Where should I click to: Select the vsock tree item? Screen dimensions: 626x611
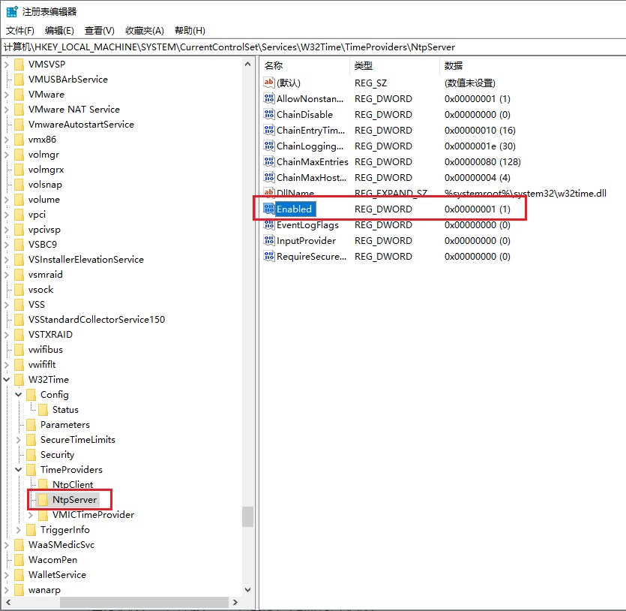tap(40, 290)
